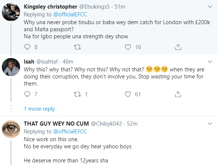
Task: Open options chevron on THAT GUY WEY NO CUM's tweet
Action: 210,123
